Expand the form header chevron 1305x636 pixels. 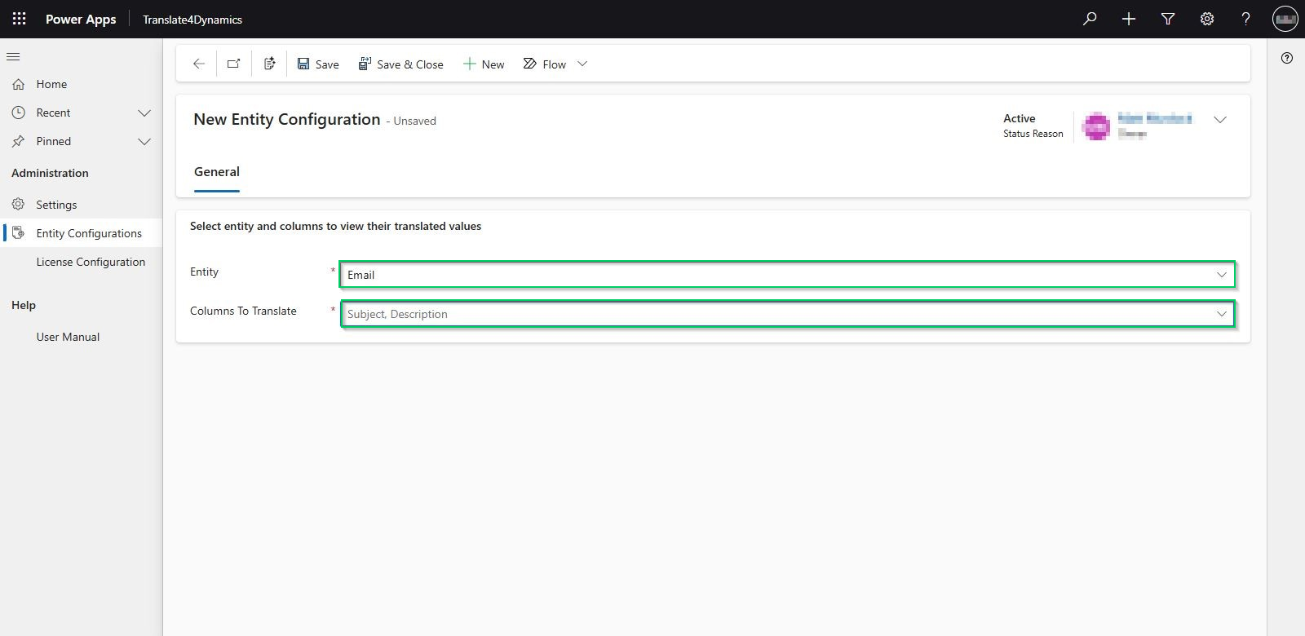pos(1220,120)
